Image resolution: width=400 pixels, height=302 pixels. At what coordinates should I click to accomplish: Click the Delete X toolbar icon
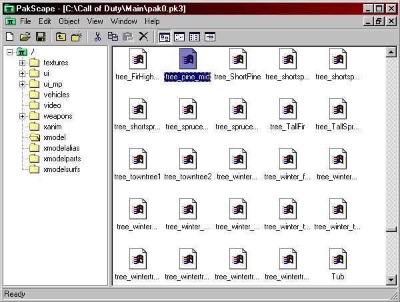point(143,37)
